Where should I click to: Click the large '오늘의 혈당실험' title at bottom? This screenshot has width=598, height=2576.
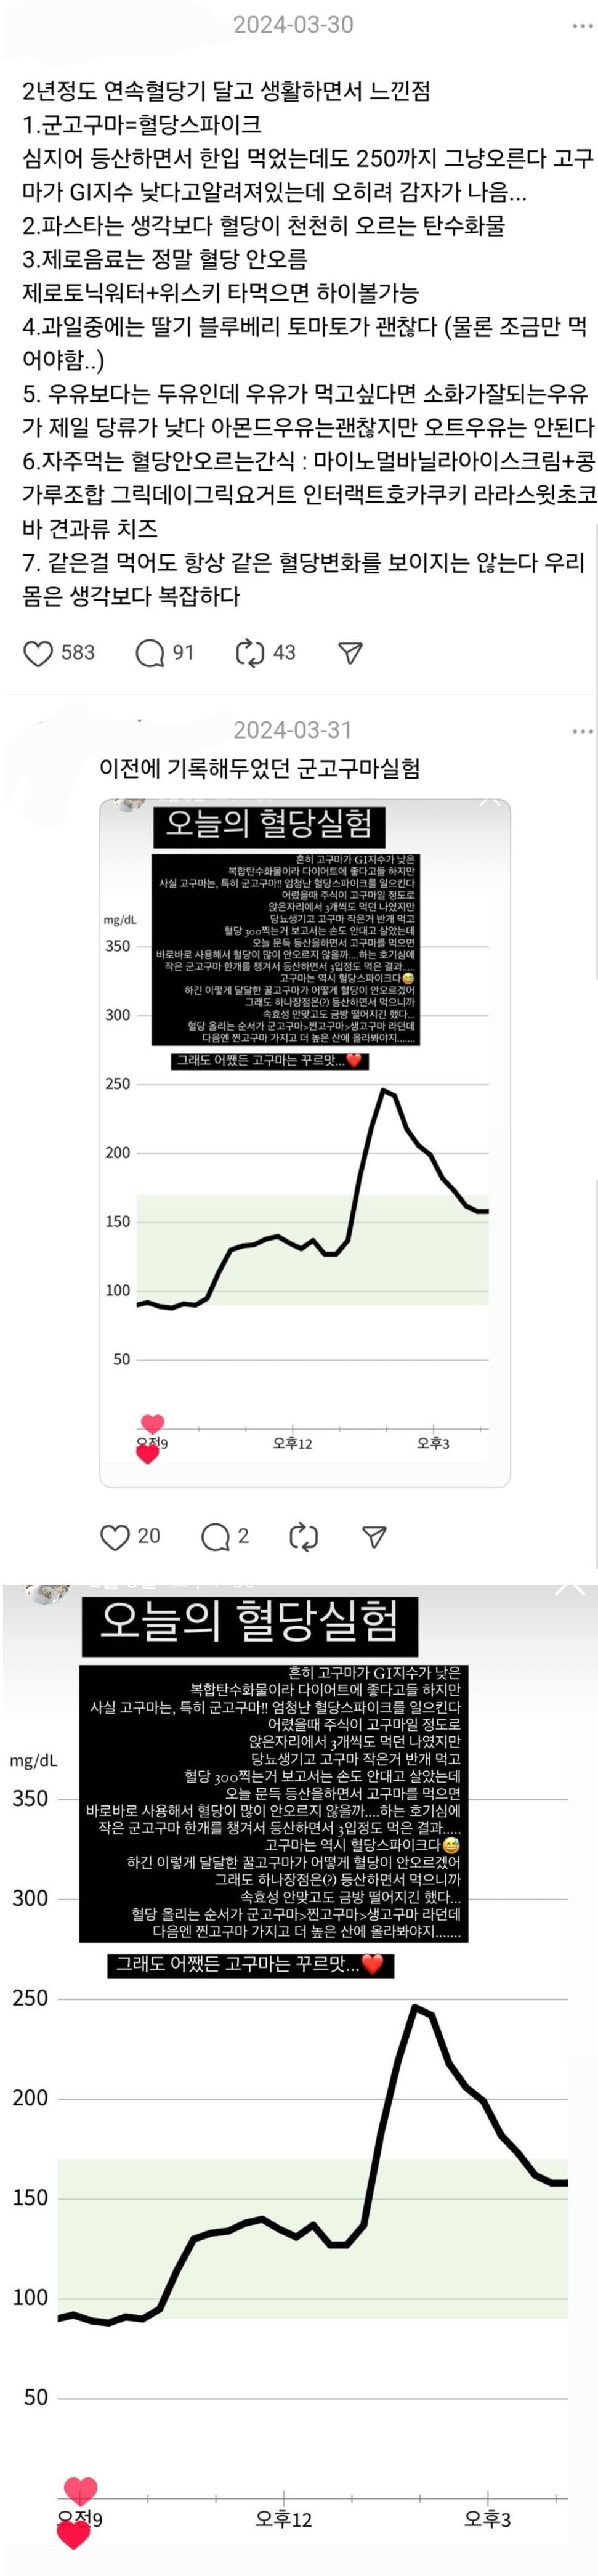tap(249, 1621)
